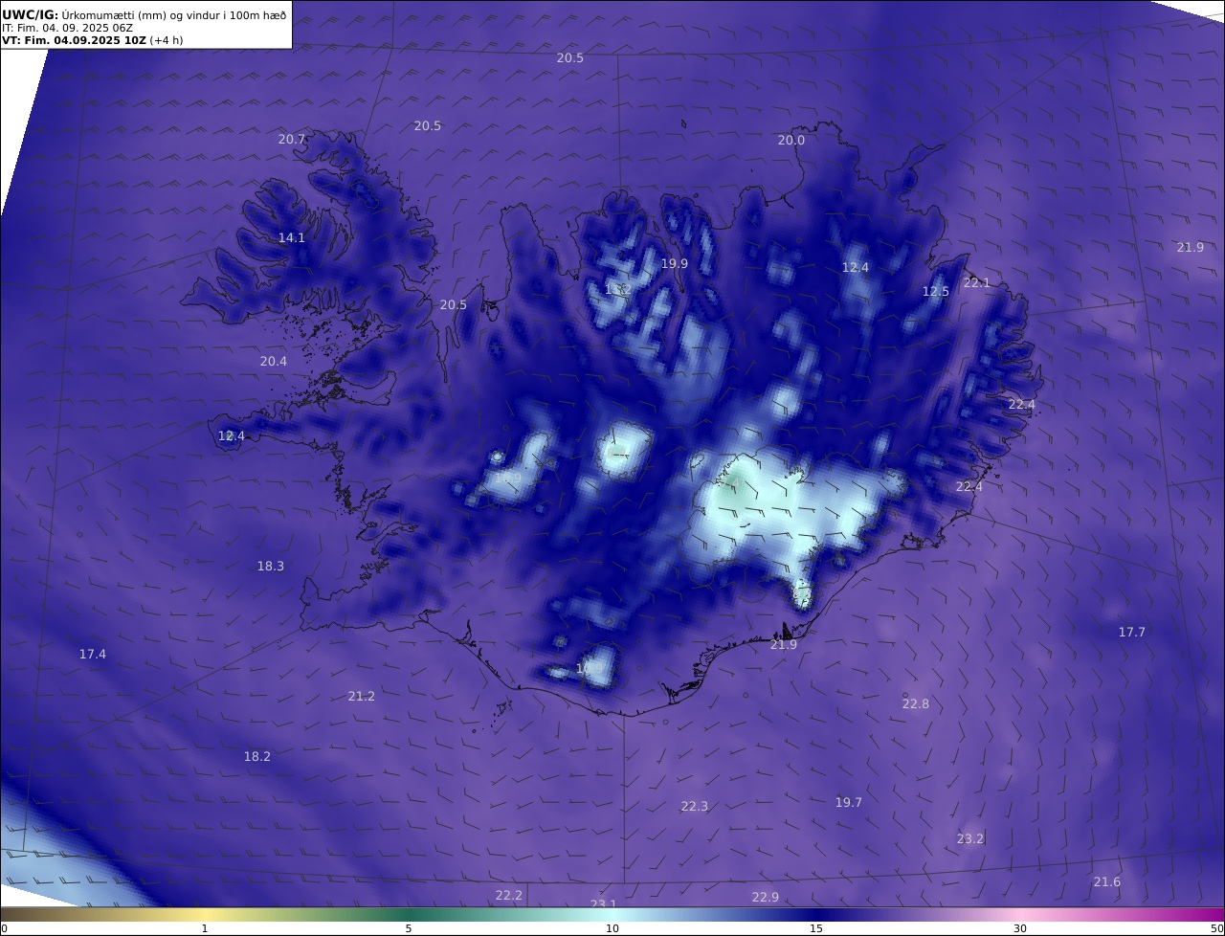1225x936 pixels.
Task: Click the 22.2 value label
Action: pos(509,896)
